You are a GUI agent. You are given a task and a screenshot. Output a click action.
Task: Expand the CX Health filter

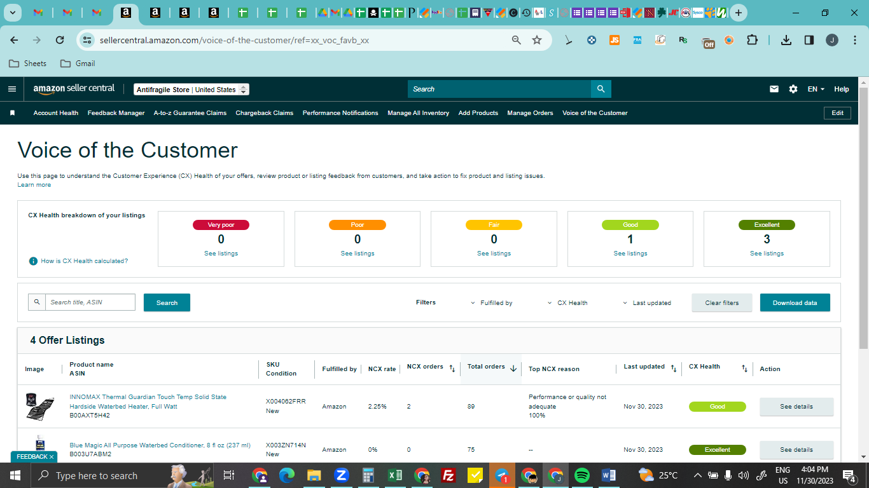click(567, 303)
